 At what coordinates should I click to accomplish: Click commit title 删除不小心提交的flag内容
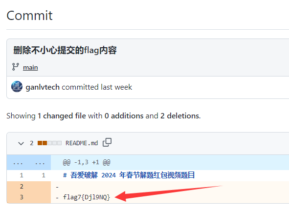[x=65, y=50]
